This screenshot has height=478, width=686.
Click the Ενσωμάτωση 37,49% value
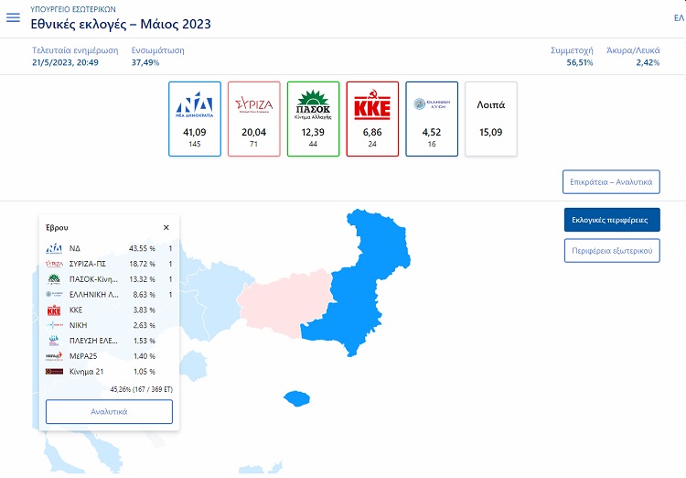[145, 62]
